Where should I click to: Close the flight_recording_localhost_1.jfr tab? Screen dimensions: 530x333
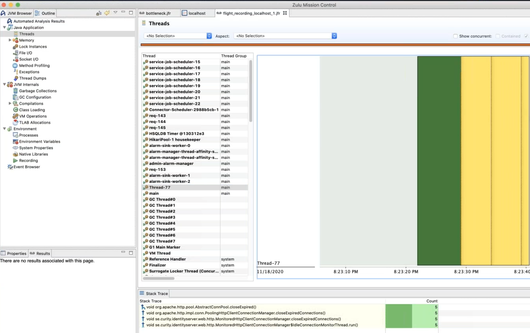point(285,13)
